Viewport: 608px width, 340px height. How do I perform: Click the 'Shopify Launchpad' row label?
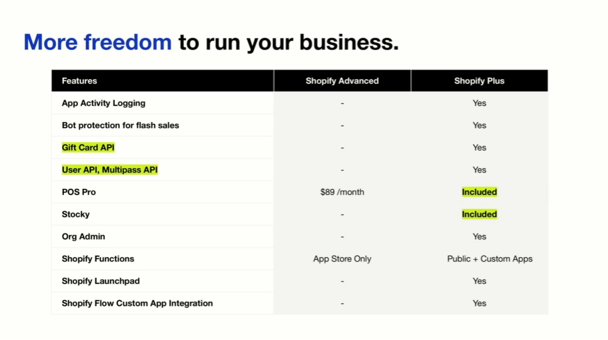coord(101,281)
